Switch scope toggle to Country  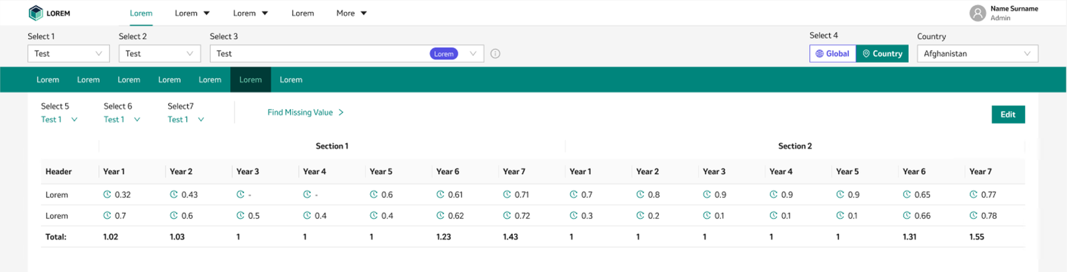(x=882, y=54)
